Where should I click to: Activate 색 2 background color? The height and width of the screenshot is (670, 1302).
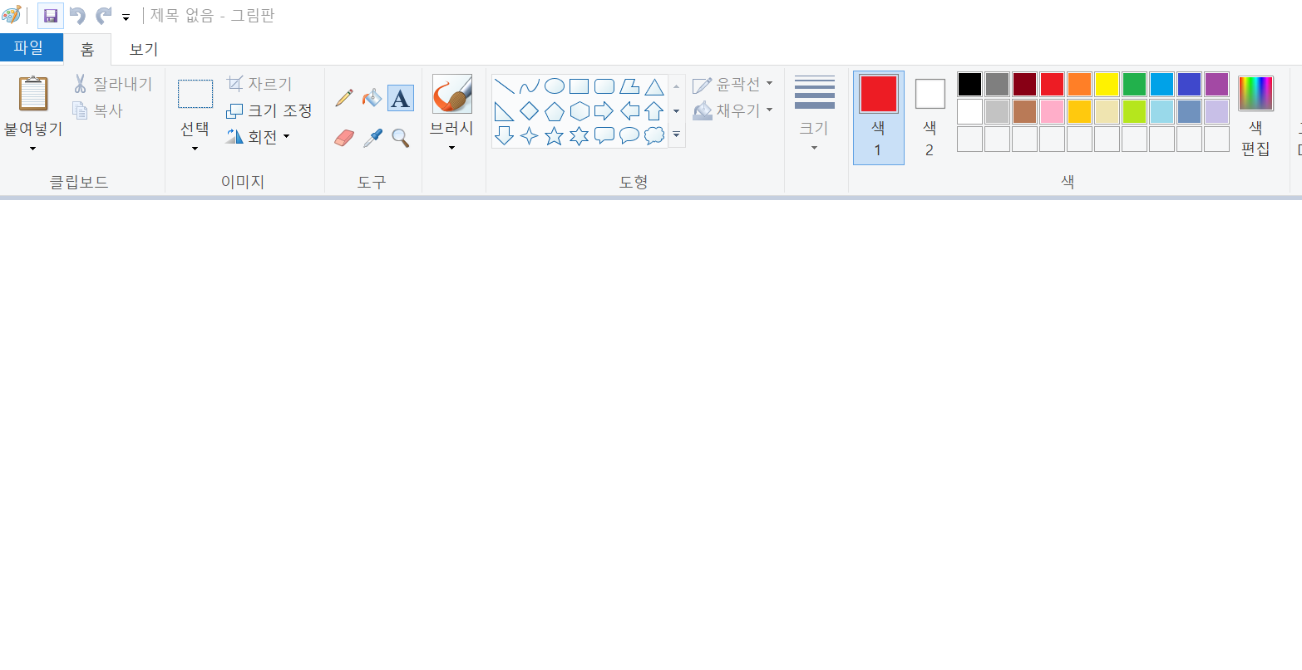(930, 117)
